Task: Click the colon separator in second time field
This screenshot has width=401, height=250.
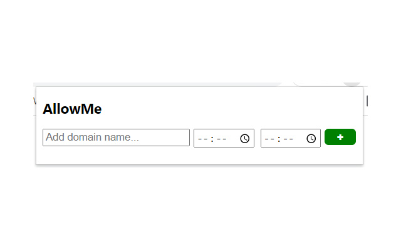Action: pyautogui.click(x=279, y=138)
